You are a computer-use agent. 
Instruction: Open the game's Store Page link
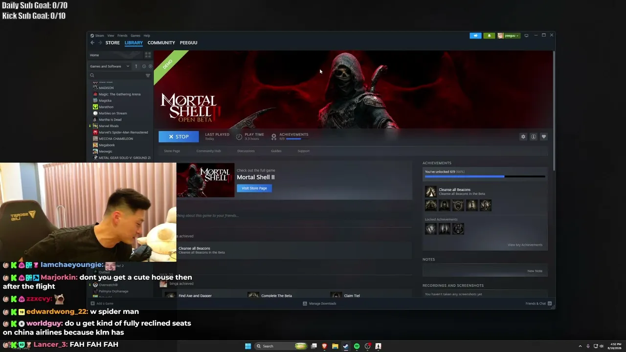click(x=172, y=151)
